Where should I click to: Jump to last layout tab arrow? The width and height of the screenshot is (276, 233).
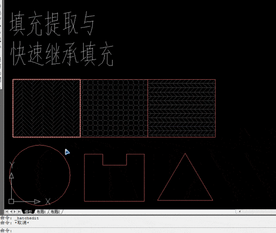point(19,212)
